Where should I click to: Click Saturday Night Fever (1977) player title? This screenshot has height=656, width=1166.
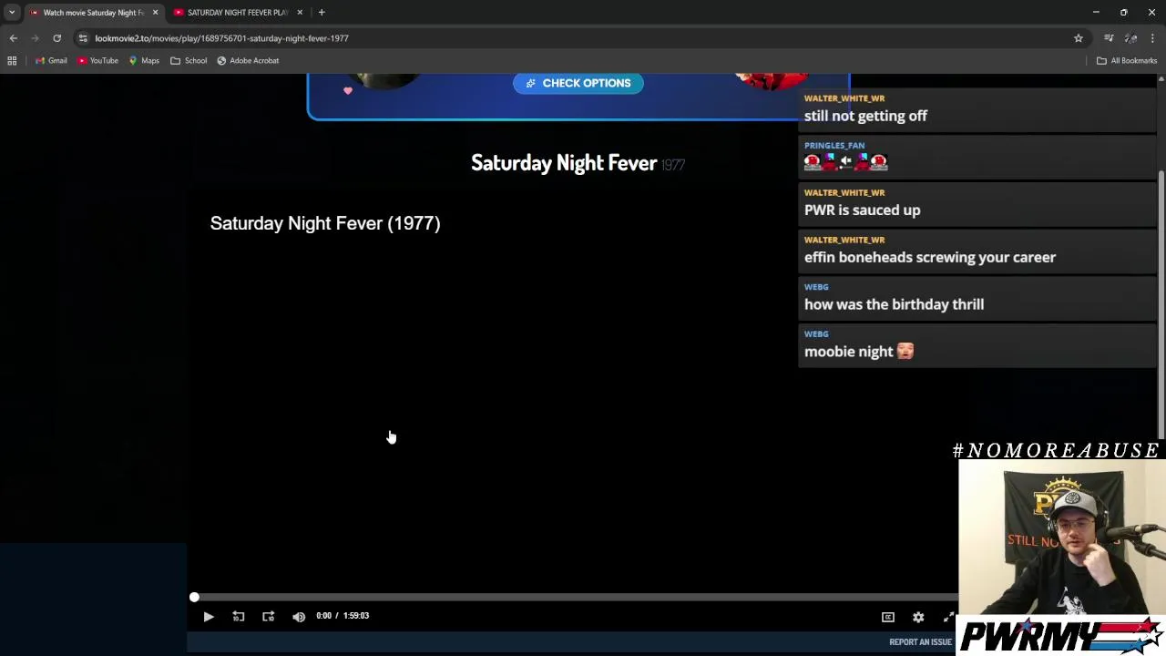point(325,223)
